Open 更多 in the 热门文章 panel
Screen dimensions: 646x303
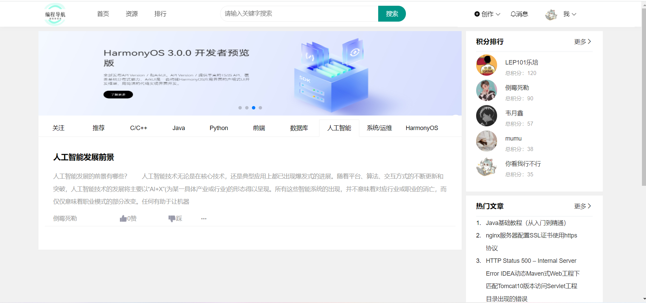coord(583,206)
